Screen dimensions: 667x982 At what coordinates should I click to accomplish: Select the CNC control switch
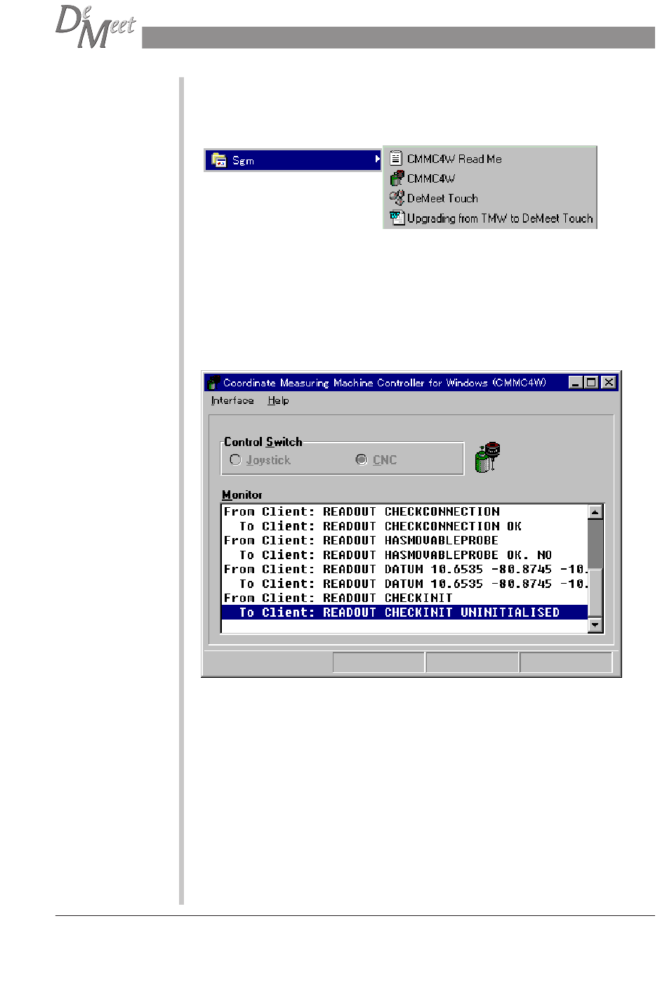376,460
